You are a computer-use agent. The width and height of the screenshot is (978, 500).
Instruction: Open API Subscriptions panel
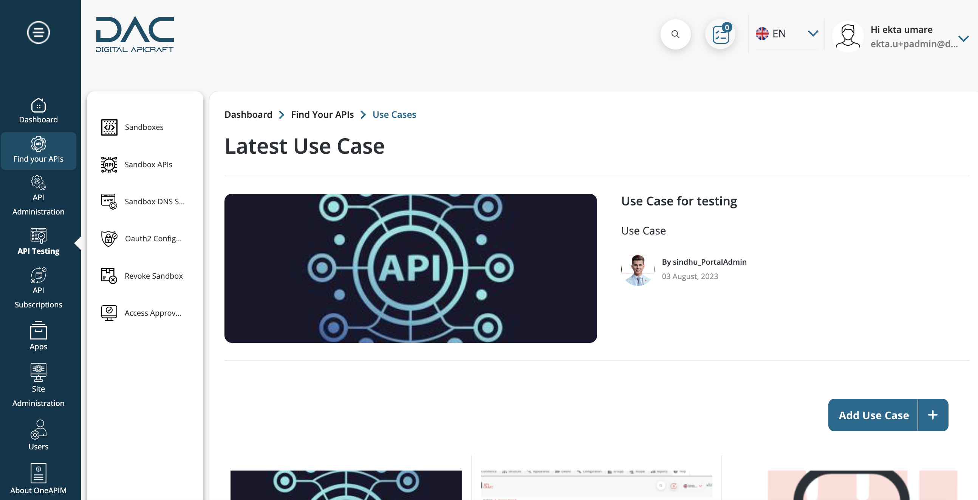click(x=38, y=289)
